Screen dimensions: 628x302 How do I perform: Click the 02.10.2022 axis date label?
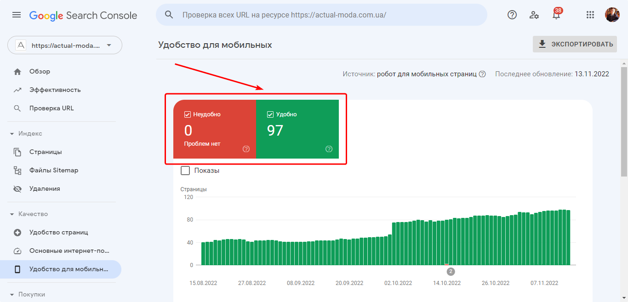coord(398,283)
